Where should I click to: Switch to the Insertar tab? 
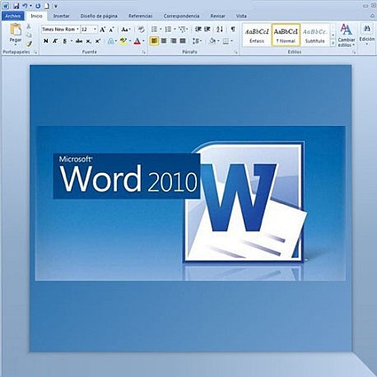[x=61, y=16]
